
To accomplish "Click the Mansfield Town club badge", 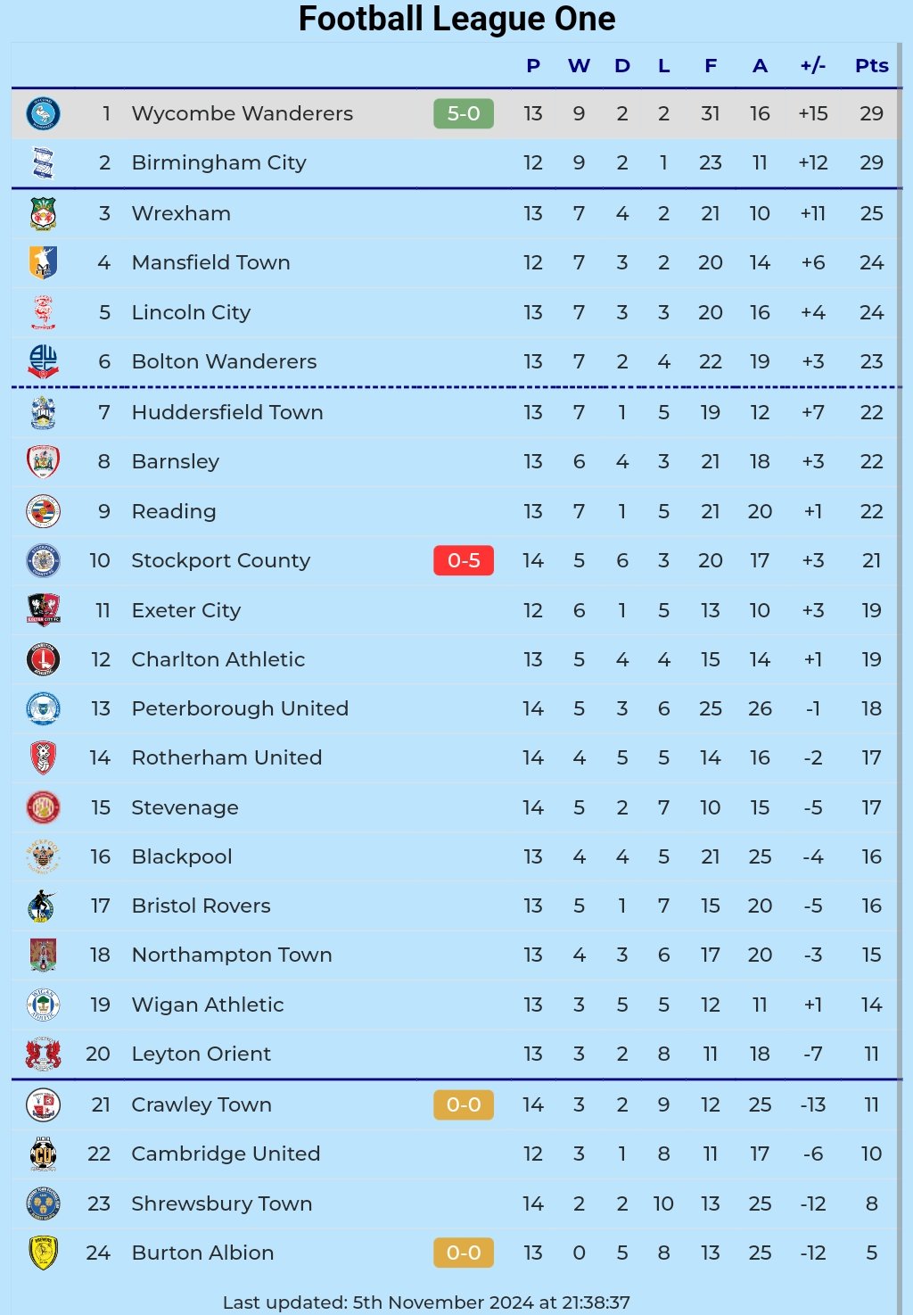I will point(43,263).
